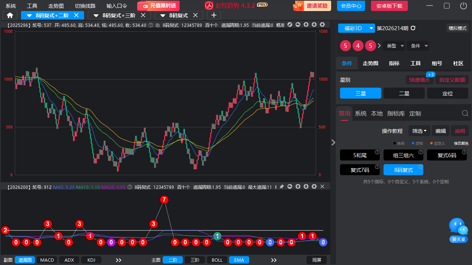
Task: Close the 8码复式 tab
Action: (195, 15)
